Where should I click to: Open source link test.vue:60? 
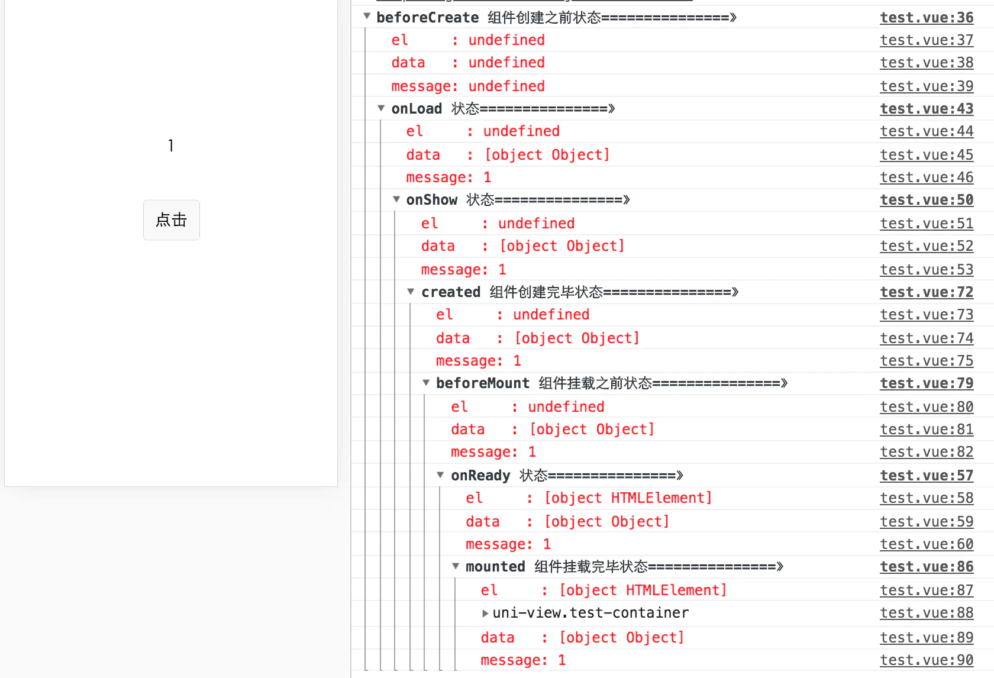pyautogui.click(x=927, y=544)
